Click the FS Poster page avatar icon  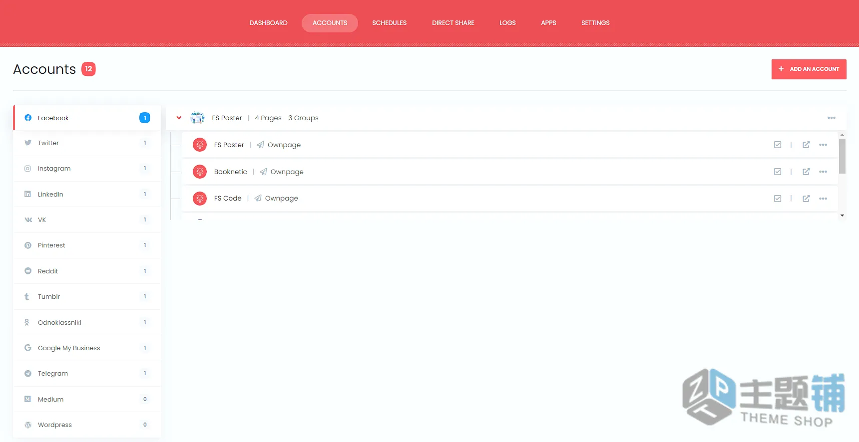click(200, 145)
